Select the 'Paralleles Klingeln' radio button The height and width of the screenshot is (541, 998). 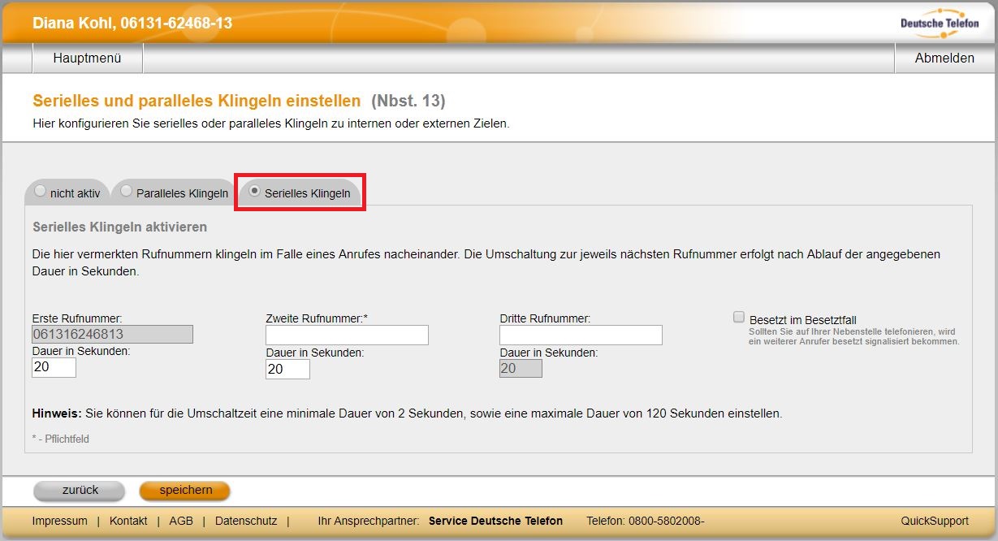pos(126,192)
